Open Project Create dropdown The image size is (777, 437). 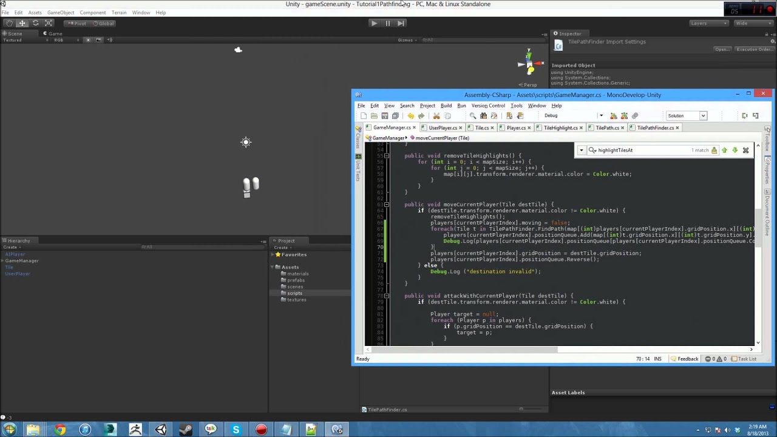(x=282, y=247)
